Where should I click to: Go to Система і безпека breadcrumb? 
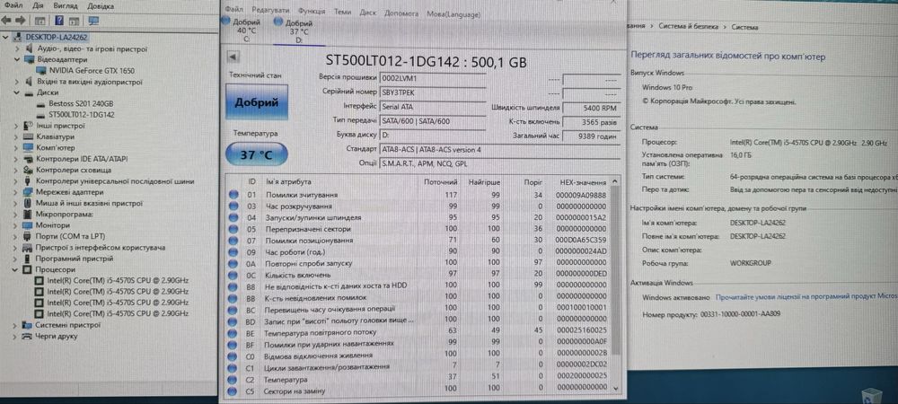click(x=690, y=27)
